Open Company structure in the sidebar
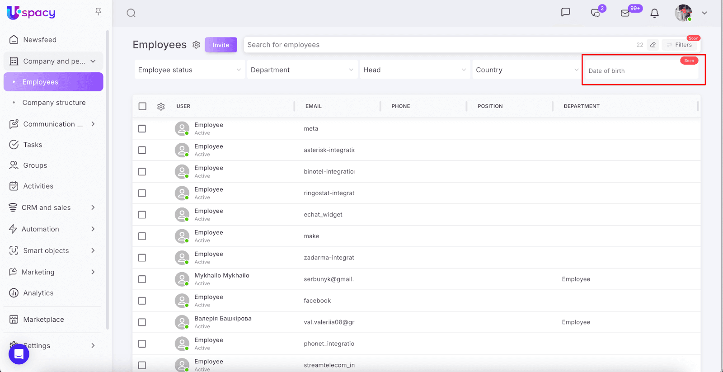This screenshot has width=723, height=372. tap(54, 103)
